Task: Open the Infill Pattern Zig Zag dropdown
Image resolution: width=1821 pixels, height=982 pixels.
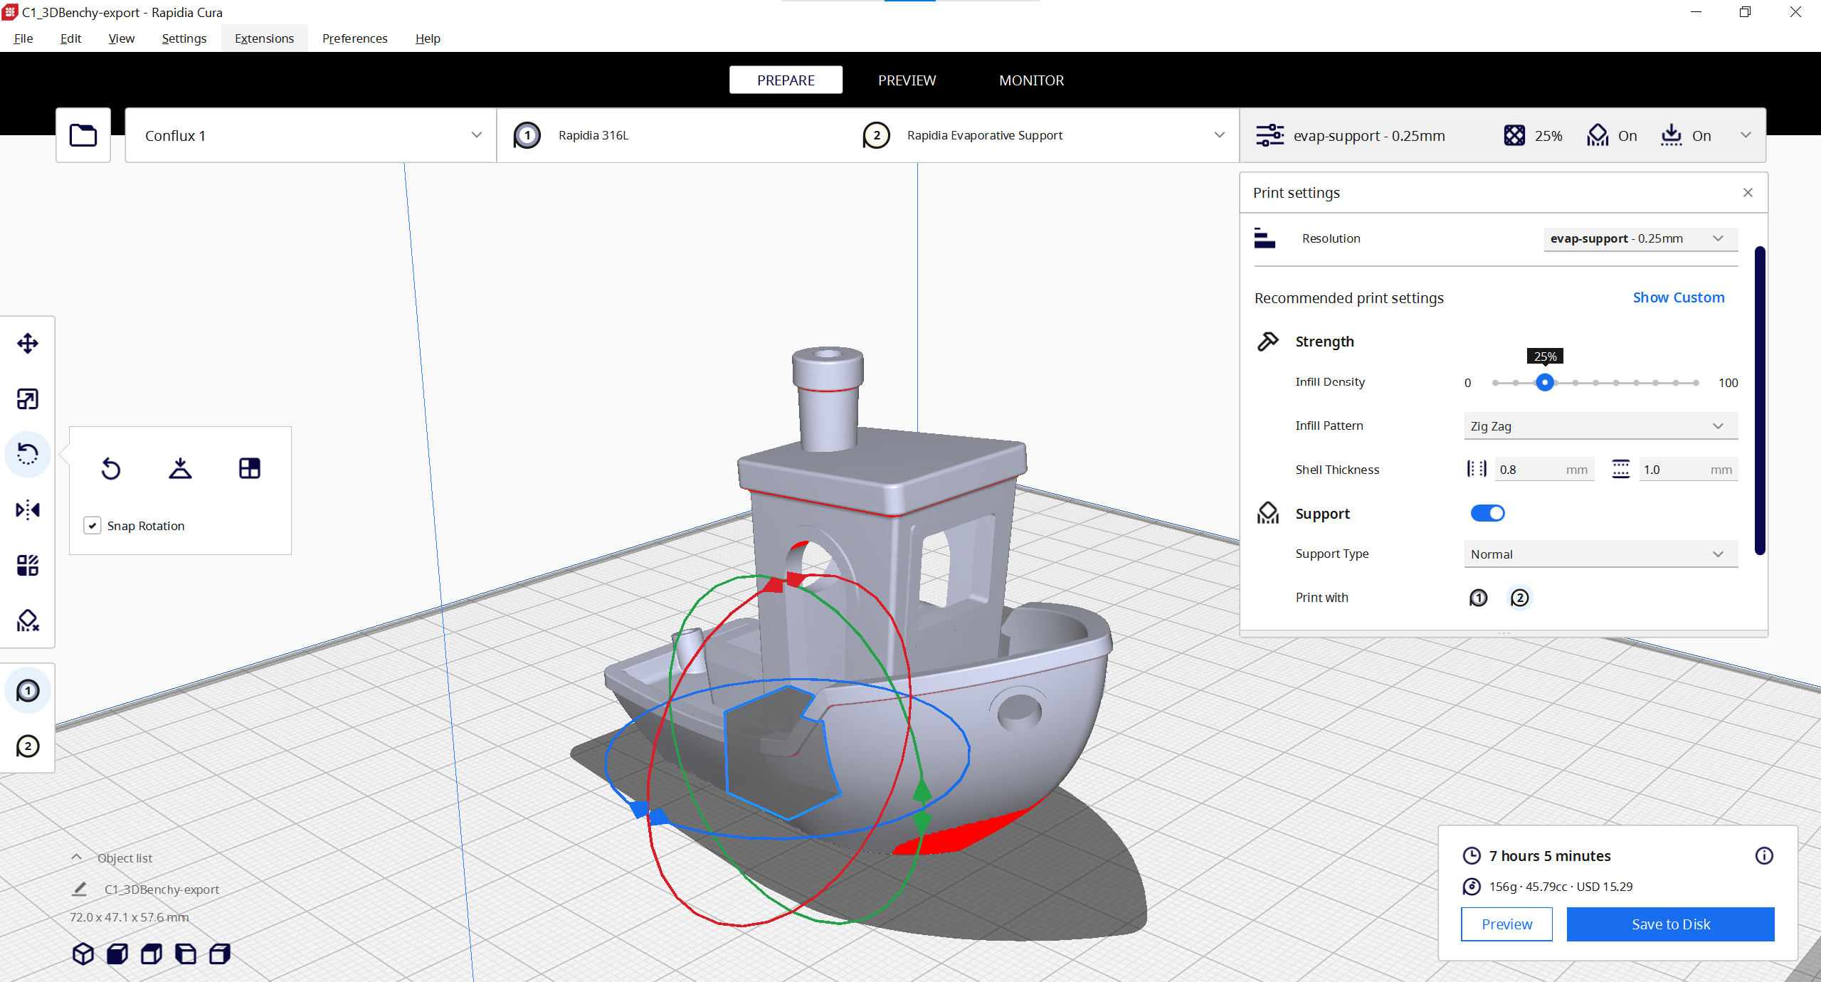Action: tap(1600, 426)
